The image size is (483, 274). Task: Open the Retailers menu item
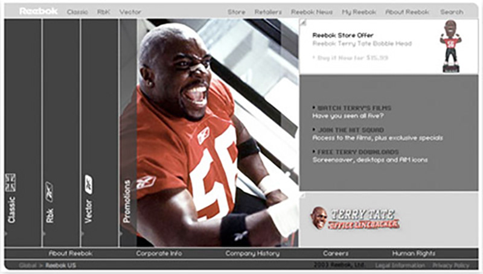pos(268,12)
